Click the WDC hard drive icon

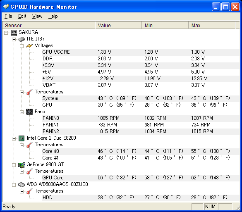pyautogui.click(x=22, y=185)
